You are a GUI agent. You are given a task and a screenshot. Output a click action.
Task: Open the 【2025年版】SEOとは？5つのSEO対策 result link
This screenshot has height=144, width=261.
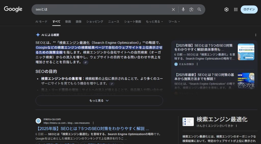point(93,129)
